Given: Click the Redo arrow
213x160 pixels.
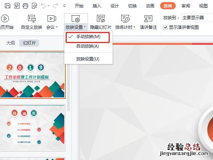Looking at the screenshot, I should pos(55,6).
